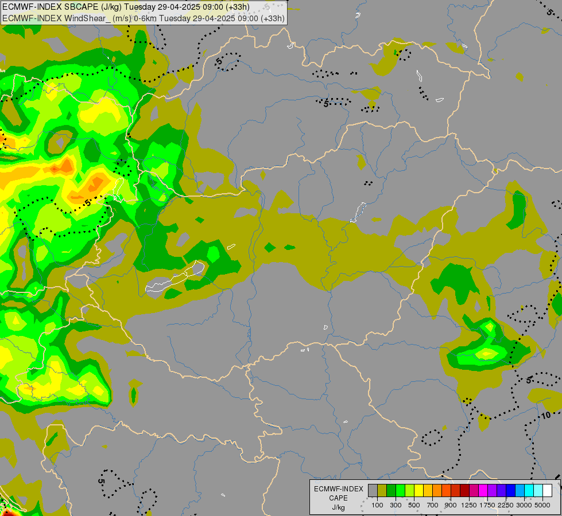Click the olive swatch in the CAPE legend
562x516 pixels.
coord(382,491)
